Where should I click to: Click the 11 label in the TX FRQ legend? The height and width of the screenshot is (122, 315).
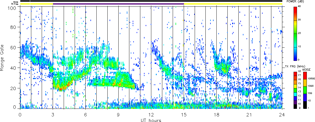pyautogui.click(x=300, y=99)
